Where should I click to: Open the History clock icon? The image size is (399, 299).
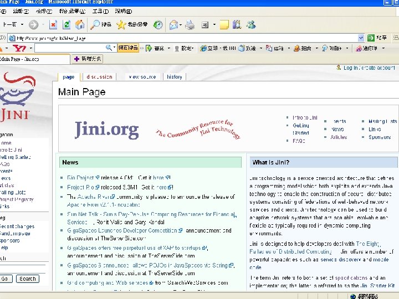(x=158, y=25)
